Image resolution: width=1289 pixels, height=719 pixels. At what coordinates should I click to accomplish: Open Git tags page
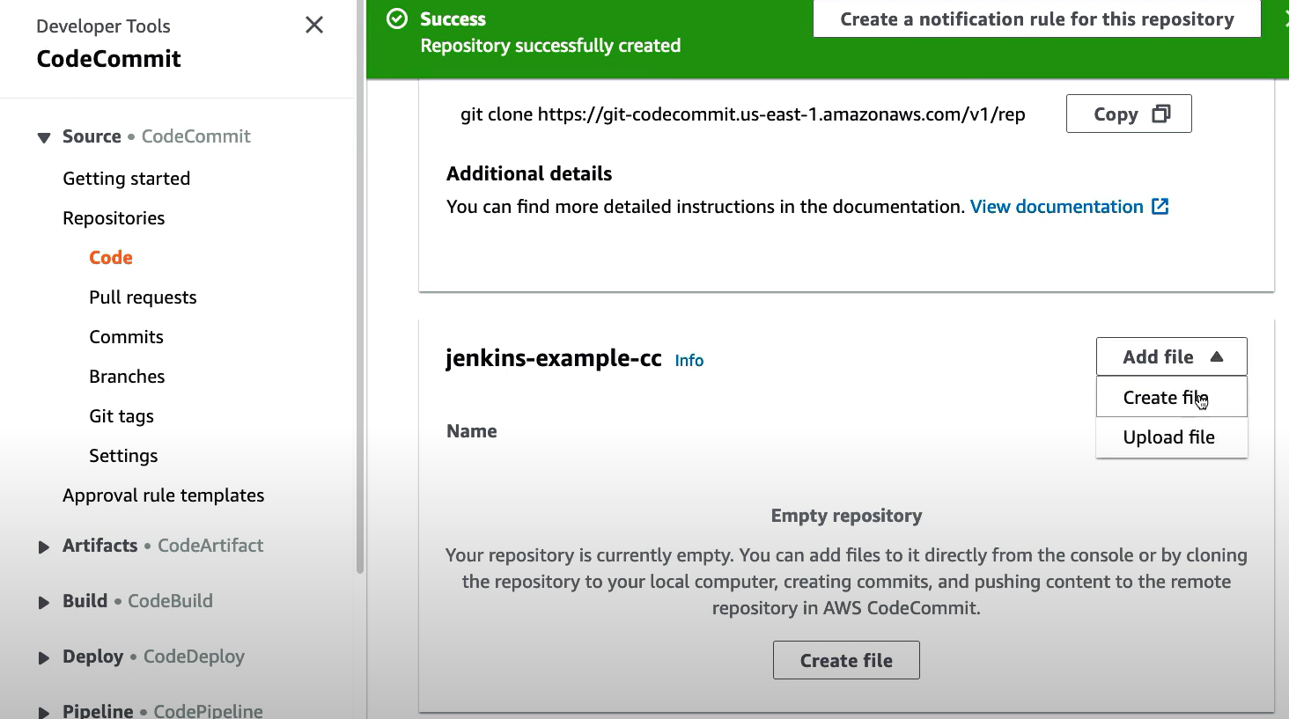(122, 415)
